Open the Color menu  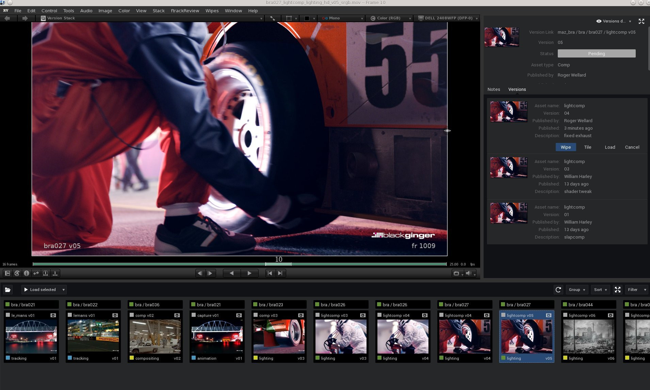point(124,11)
